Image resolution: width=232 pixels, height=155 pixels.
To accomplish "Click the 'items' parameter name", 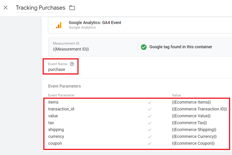I will tap(53, 102).
